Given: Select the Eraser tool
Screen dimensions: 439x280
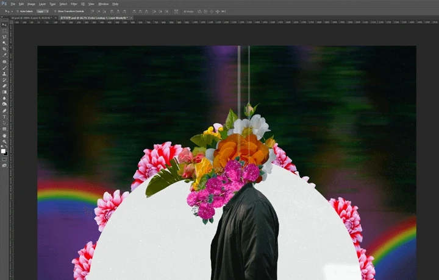Looking at the screenshot, I should pos(4,86).
